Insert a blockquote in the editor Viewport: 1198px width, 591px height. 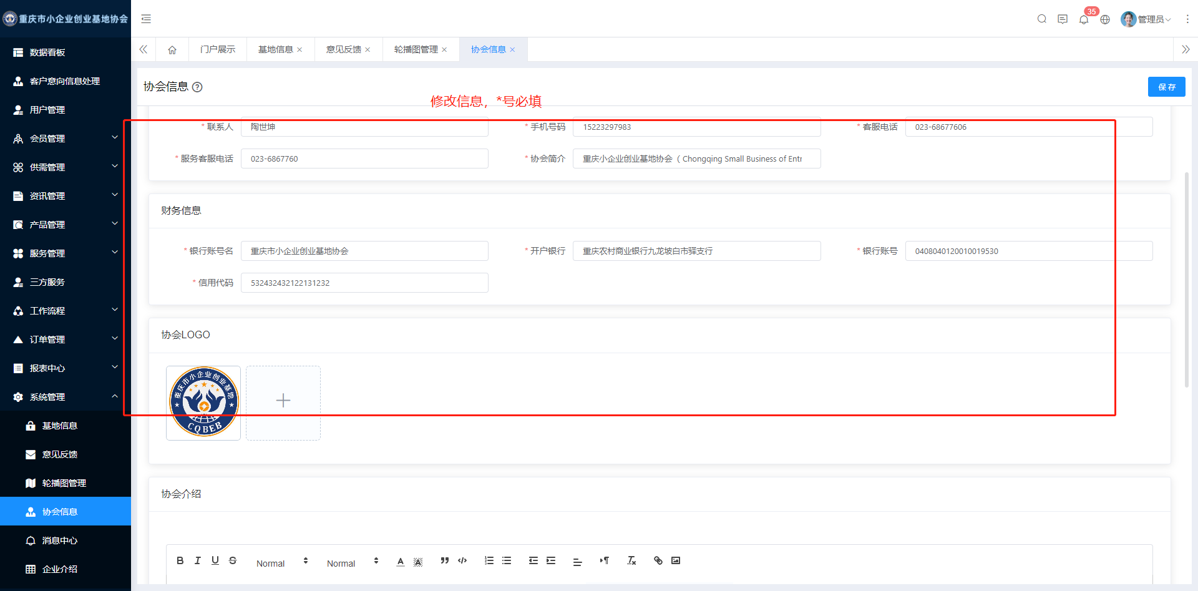[445, 560]
